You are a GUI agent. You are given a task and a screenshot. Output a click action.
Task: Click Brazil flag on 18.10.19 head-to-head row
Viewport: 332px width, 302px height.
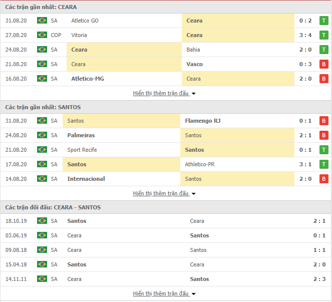coord(42,221)
